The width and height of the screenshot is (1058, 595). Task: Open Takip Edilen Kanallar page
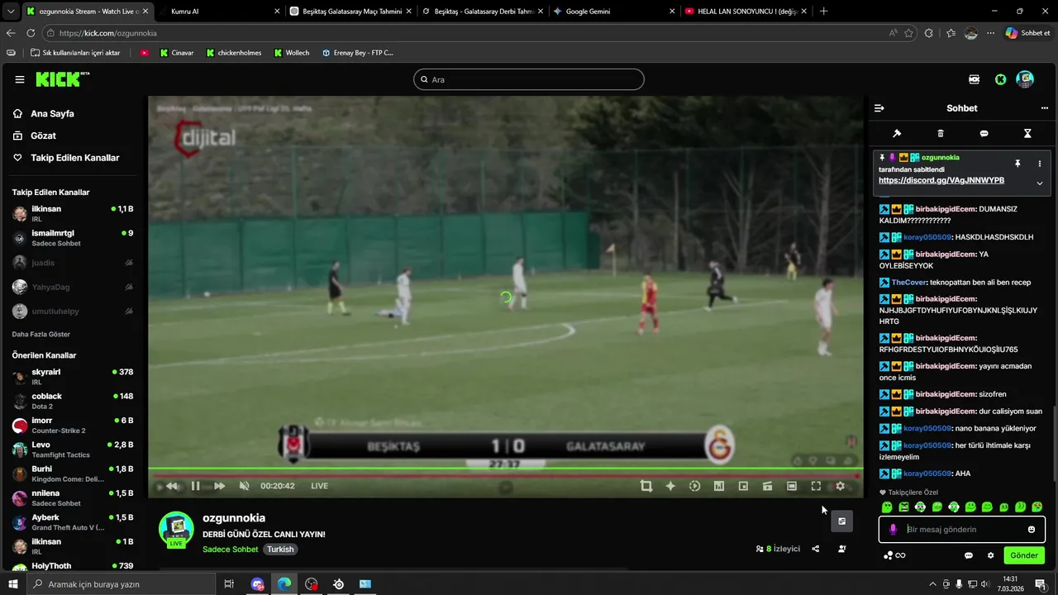(x=73, y=158)
